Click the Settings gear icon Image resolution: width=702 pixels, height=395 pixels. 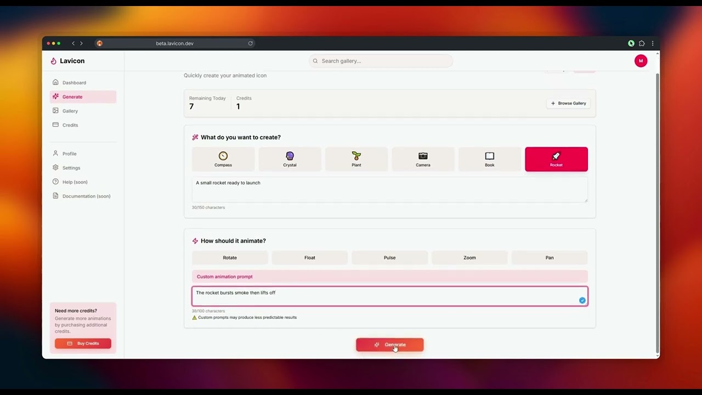(55, 167)
